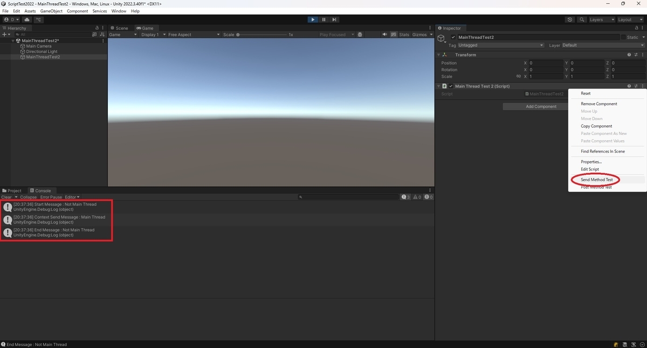Open the Transform component three-dot menu

643,55
